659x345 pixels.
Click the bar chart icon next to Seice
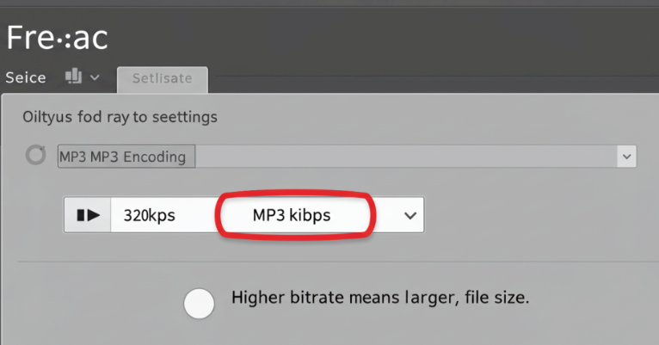point(73,76)
